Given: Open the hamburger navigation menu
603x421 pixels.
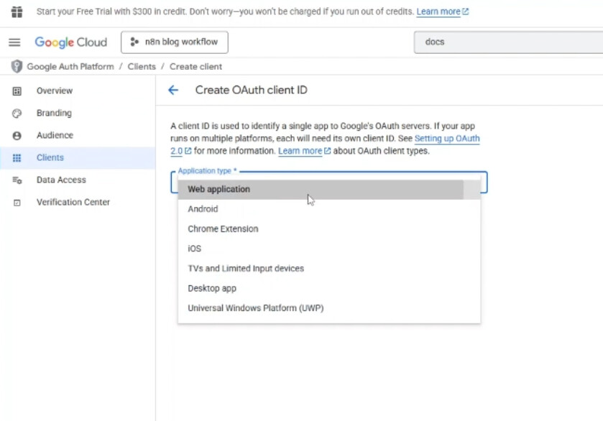Looking at the screenshot, I should point(14,42).
